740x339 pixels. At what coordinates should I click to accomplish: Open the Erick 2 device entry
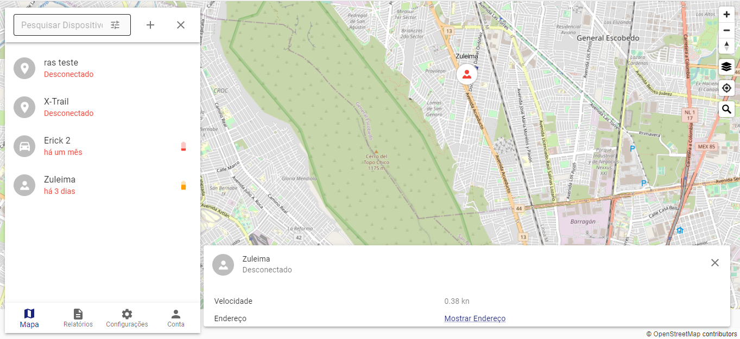tap(103, 146)
